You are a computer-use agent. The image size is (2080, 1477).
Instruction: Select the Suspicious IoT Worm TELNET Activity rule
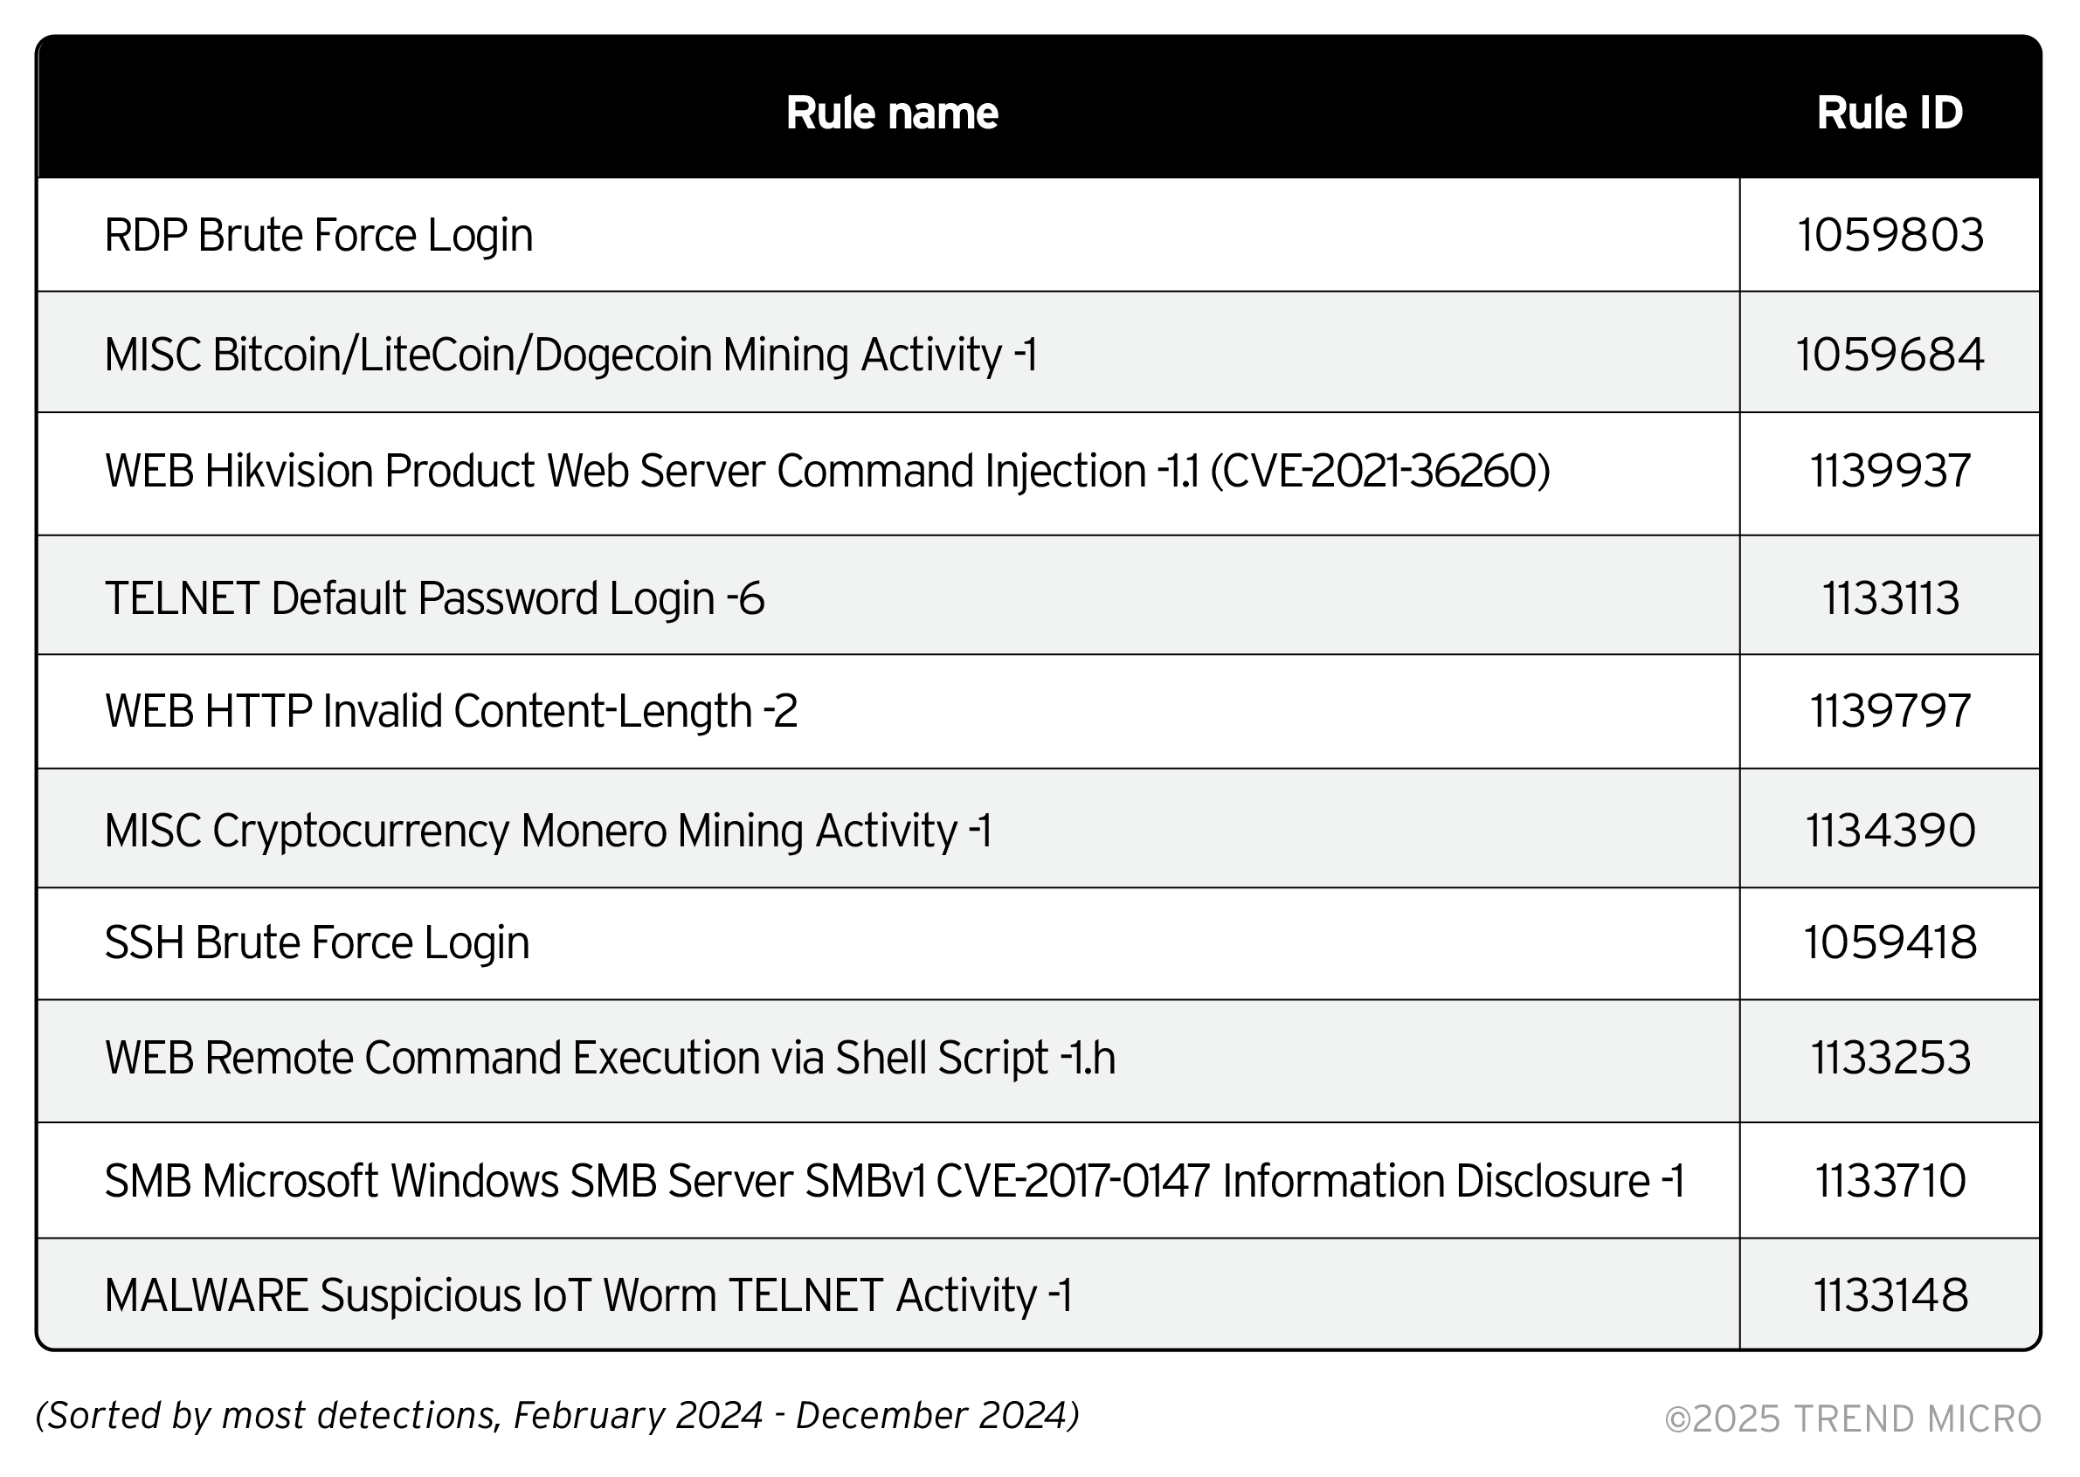coord(588,1295)
